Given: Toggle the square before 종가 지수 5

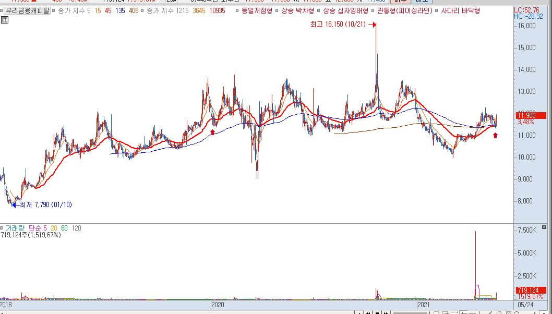Looking at the screenshot, I should (x=54, y=10).
